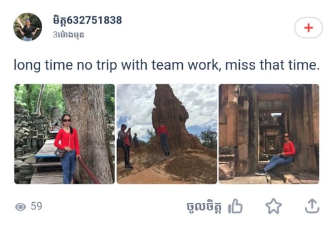Image resolution: width=336 pixels, height=232 pixels.
Task: Open photo of woman beside large tree
Action: [x=65, y=134]
